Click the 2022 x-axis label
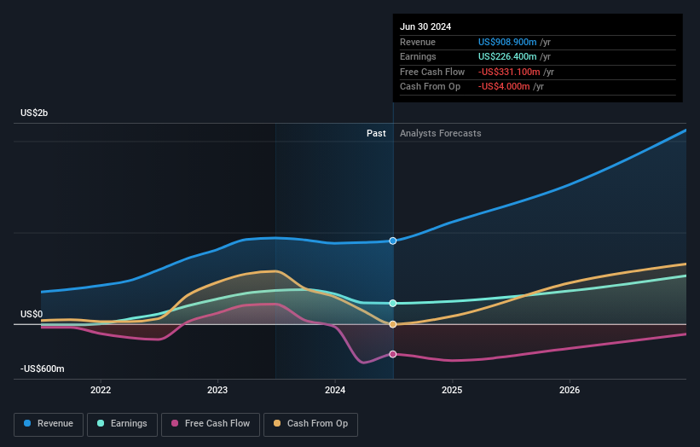700x447 pixels. click(101, 390)
